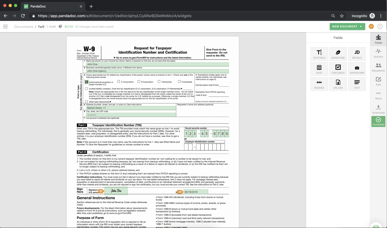Screen dimensions: 387x228
Task: Open the hamburger menu next to Documents
Action: pyautogui.click(x=5, y=26)
